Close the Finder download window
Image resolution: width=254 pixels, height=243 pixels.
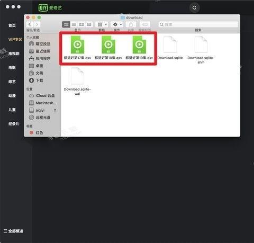click(28, 17)
